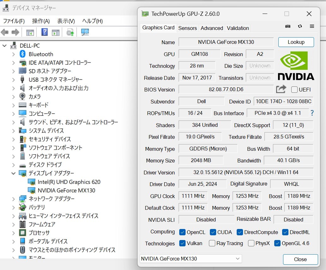Open the ヘルプ(H) menu
This screenshot has height=270, width=326.
[92, 21]
